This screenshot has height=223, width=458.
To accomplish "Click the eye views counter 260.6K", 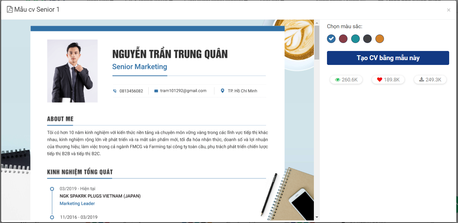I will click(x=346, y=80).
